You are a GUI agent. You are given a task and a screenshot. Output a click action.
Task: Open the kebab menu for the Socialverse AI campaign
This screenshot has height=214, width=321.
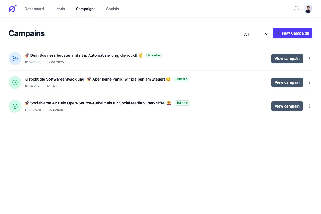309,106
